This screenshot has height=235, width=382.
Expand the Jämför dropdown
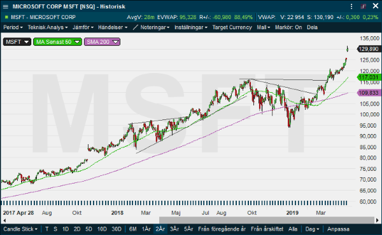tap(83, 27)
